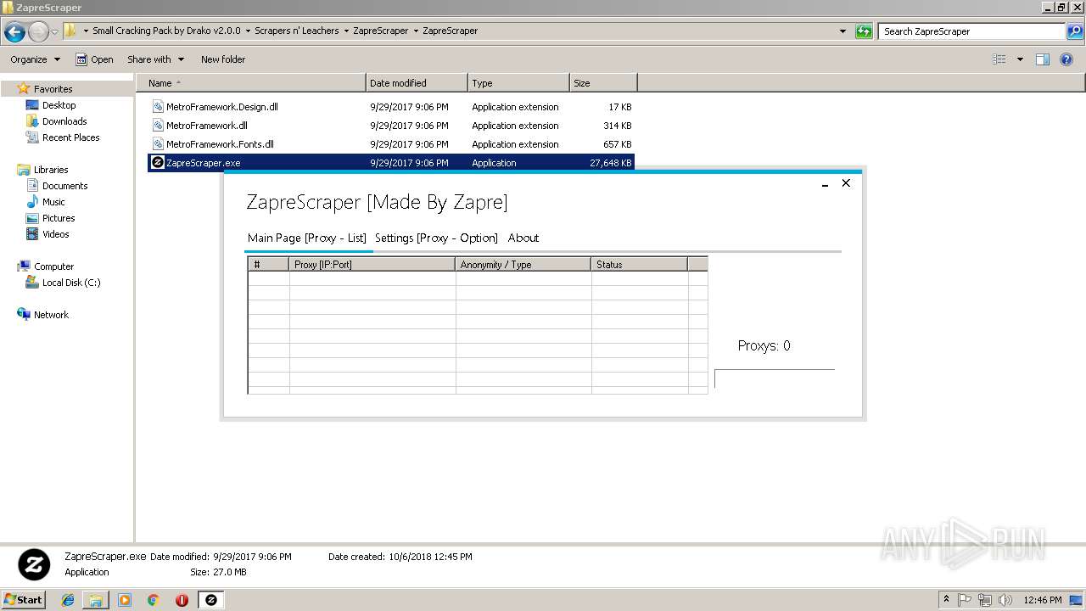Click the Start button
The image size is (1086, 611).
(x=23, y=600)
